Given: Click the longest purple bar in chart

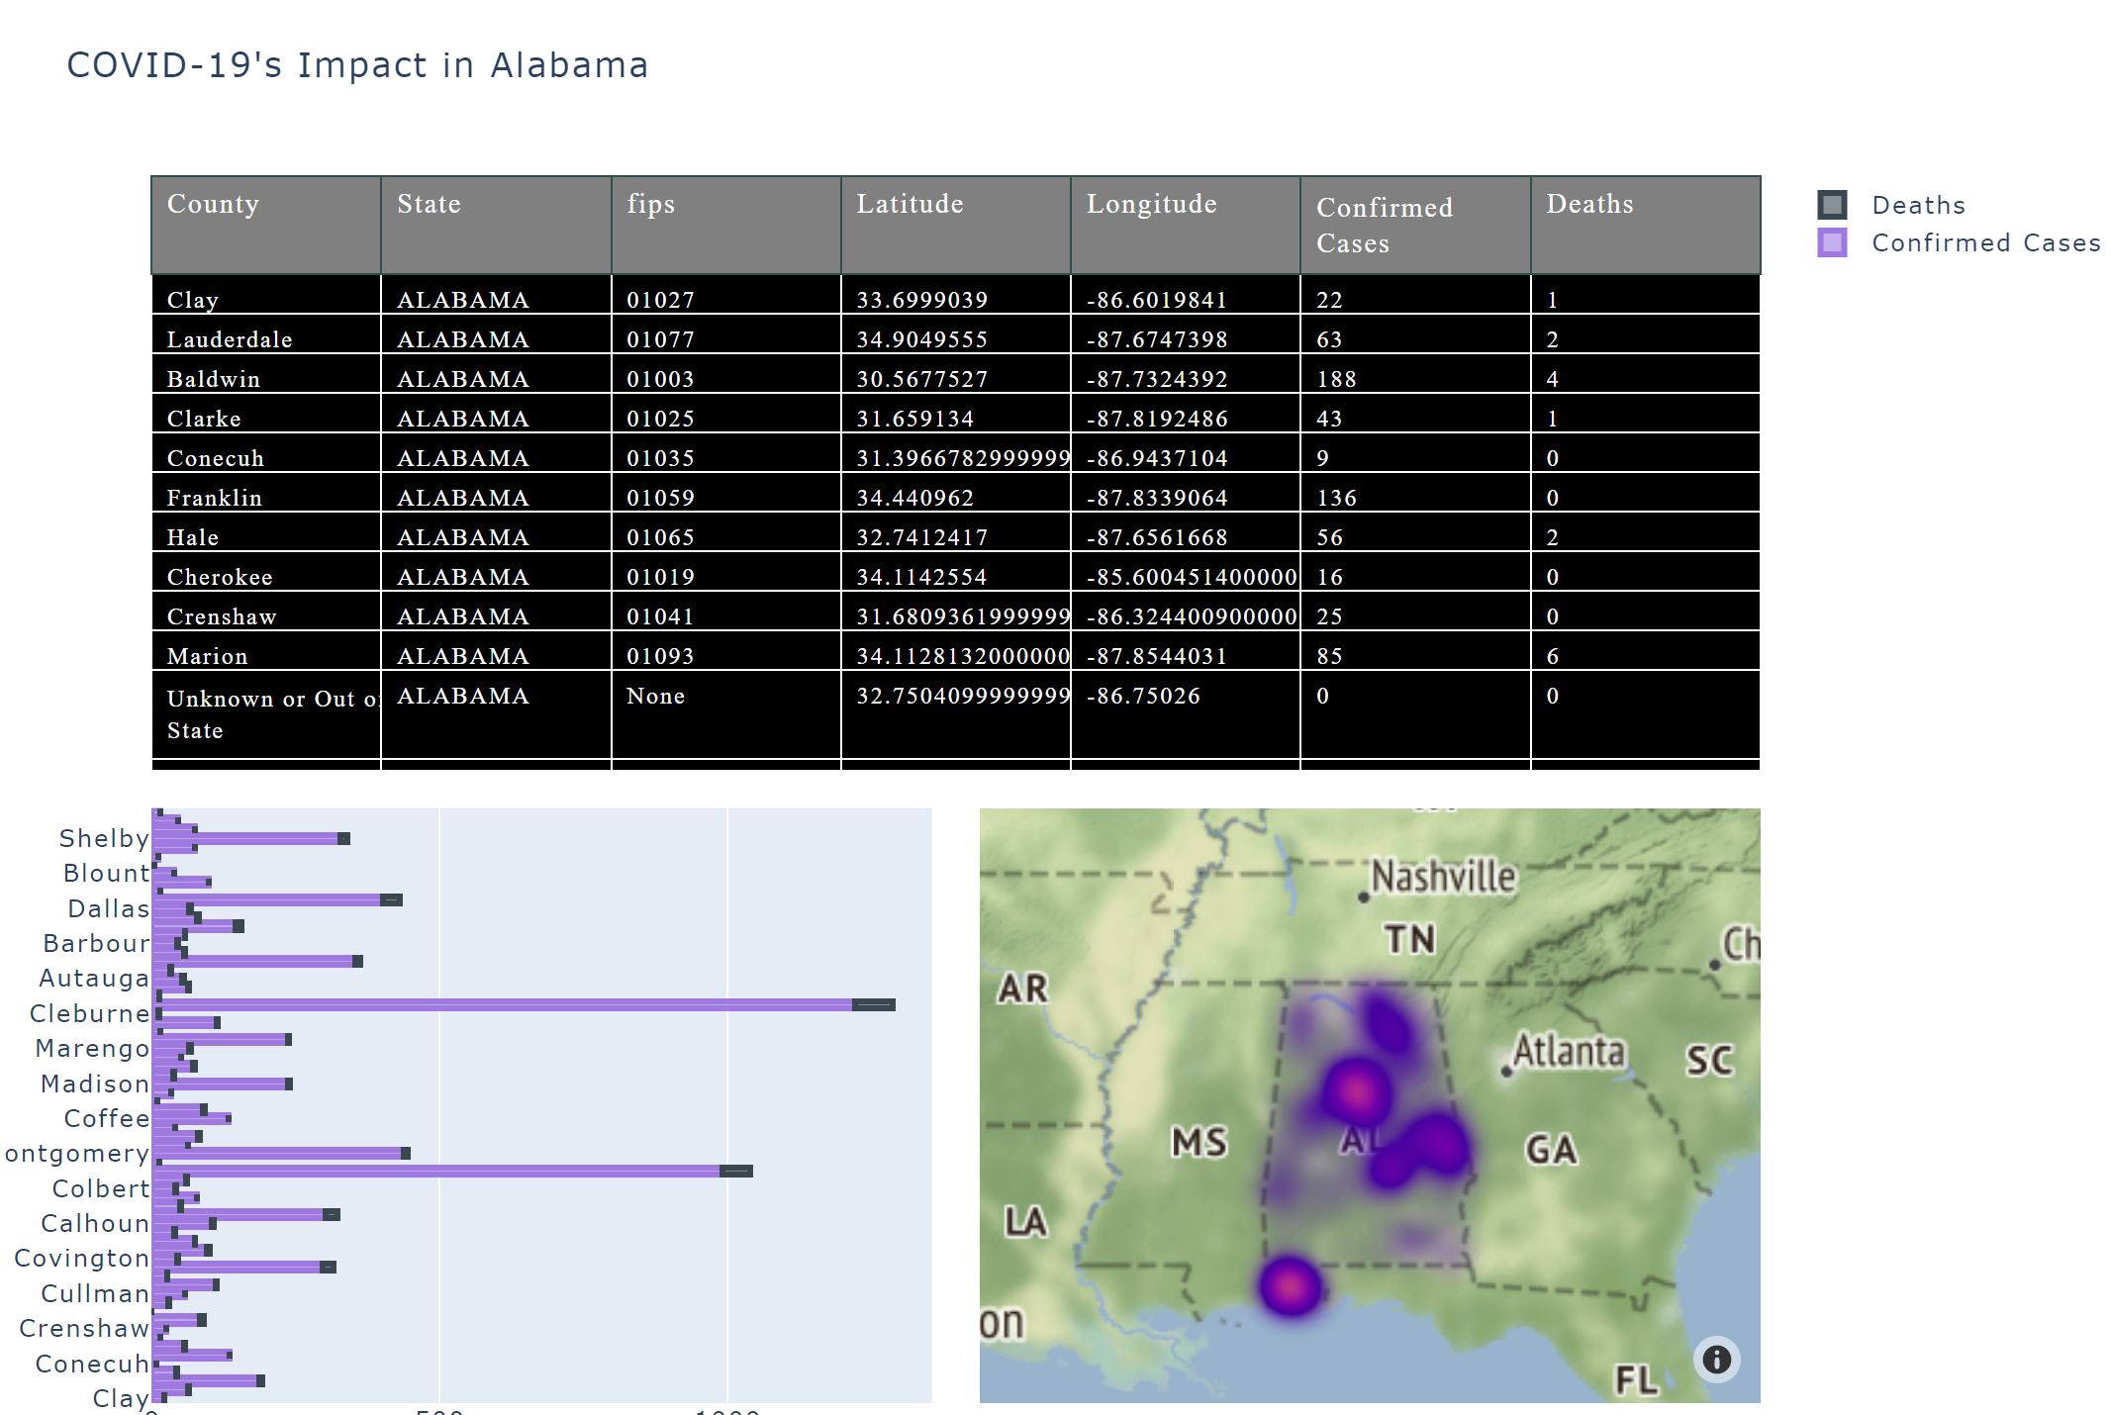Looking at the screenshot, I should (x=503, y=1005).
